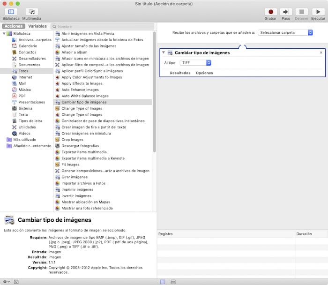Collapse the Cambiar tipo de imágenes action
The height and width of the screenshot is (285, 328).
click(164, 53)
